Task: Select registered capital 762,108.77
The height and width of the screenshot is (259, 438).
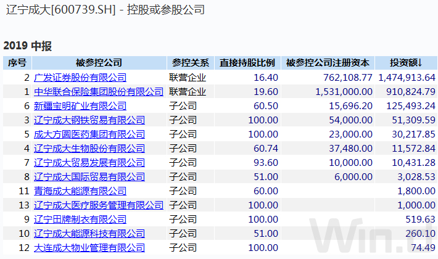Action: (x=348, y=78)
